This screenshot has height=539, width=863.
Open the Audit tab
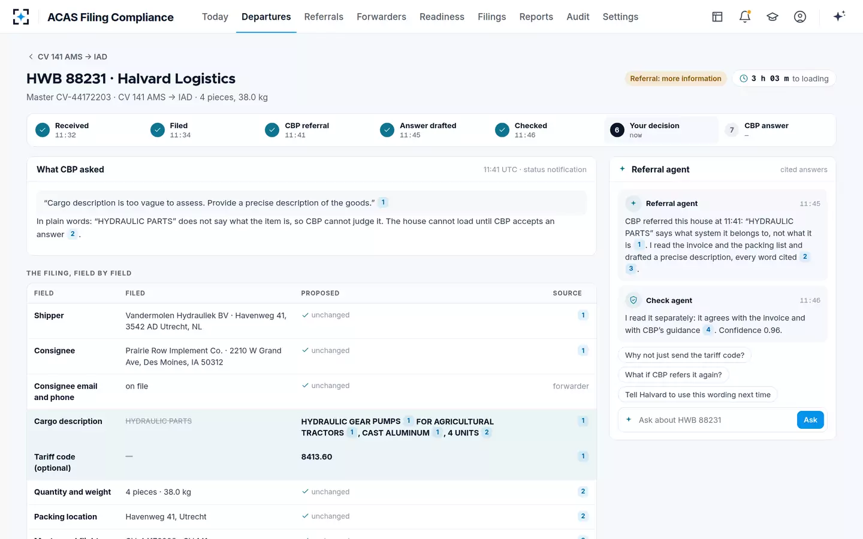point(578,17)
